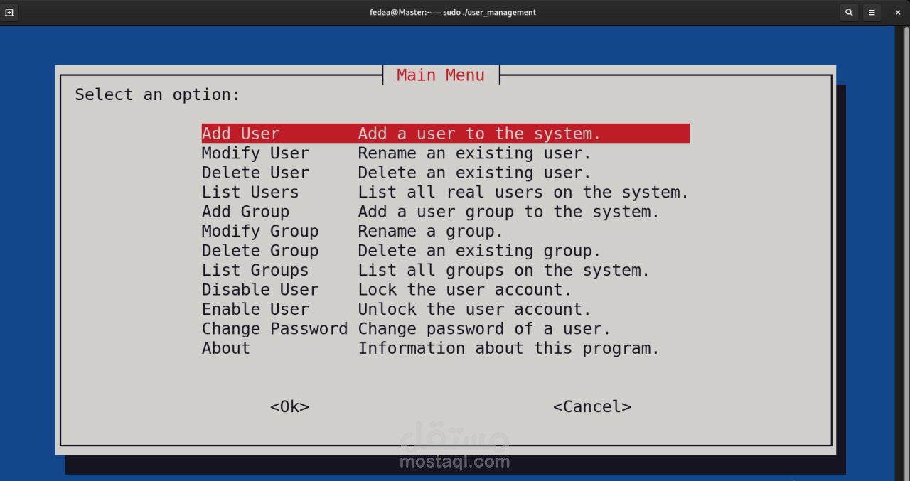Click 'List all real users on the system.' text
910x481 pixels.
(x=524, y=193)
